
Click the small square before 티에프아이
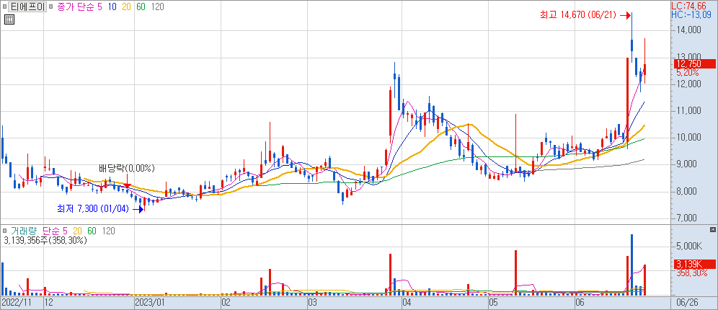[x=4, y=7]
